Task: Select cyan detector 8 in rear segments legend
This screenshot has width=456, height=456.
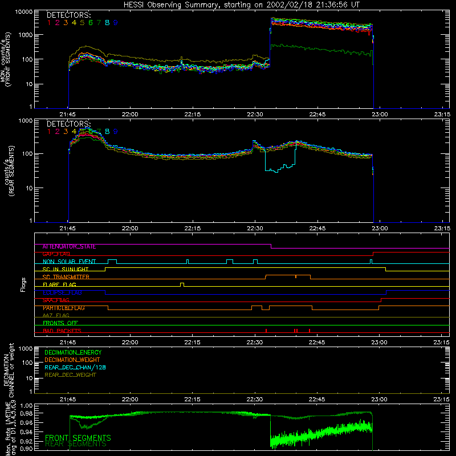Action: (107, 132)
